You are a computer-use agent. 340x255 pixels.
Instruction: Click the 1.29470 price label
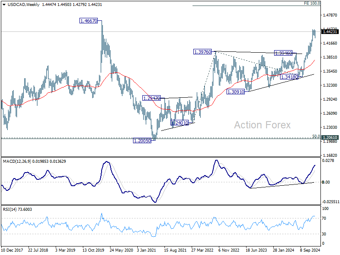(152, 98)
